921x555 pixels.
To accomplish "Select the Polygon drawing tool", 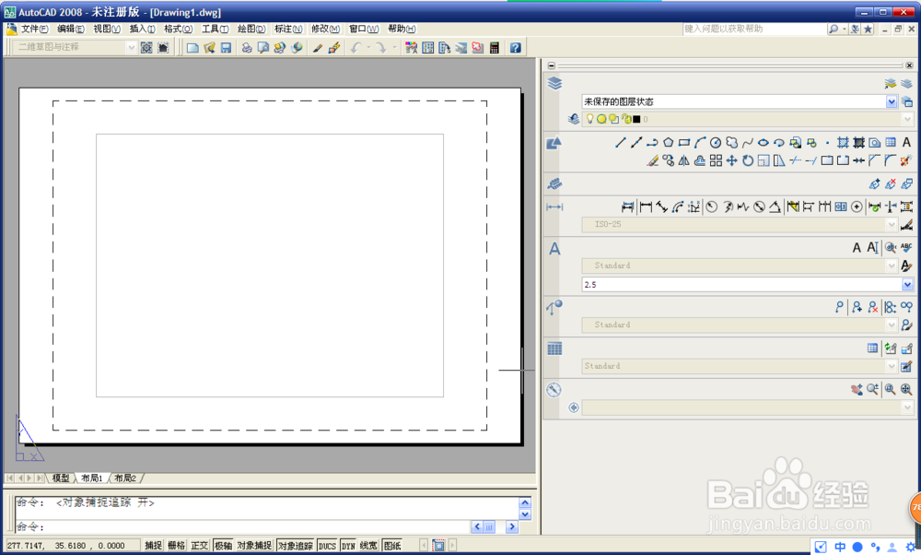I will click(668, 142).
